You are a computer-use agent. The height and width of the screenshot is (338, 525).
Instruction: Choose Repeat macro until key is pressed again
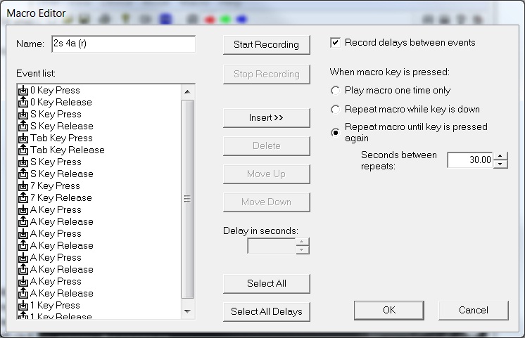point(335,132)
